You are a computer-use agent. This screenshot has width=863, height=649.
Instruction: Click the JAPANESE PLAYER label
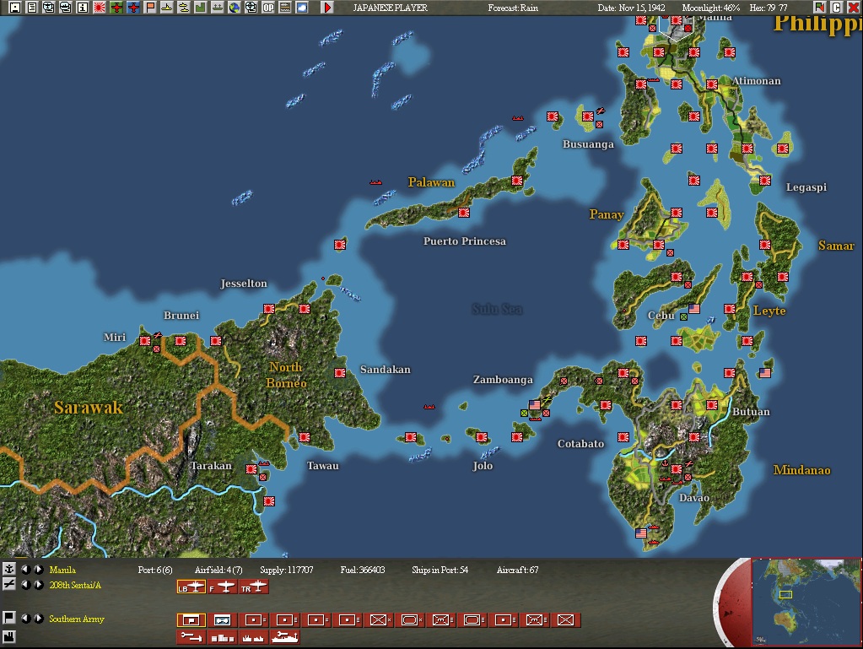point(391,8)
